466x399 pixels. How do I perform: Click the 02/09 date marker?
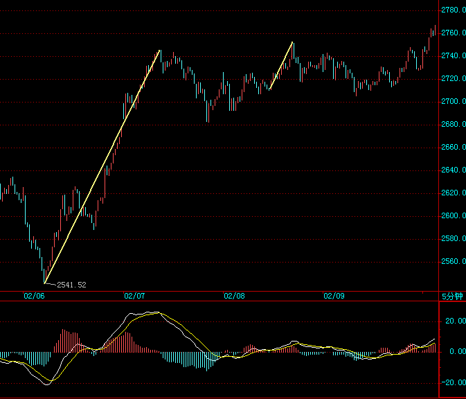pos(334,296)
